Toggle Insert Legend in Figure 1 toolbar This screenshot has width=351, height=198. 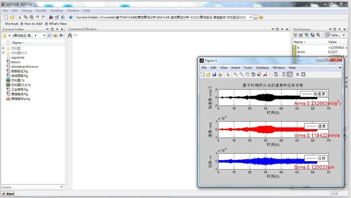[x=290, y=74]
